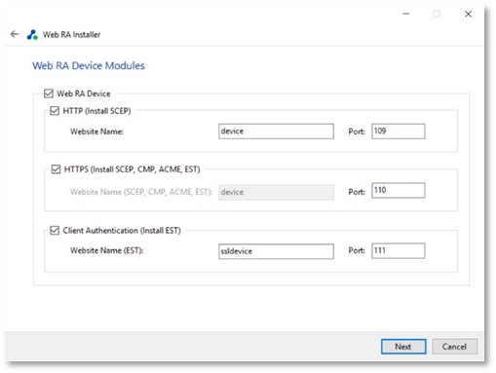Maximize the installer window

point(437,14)
